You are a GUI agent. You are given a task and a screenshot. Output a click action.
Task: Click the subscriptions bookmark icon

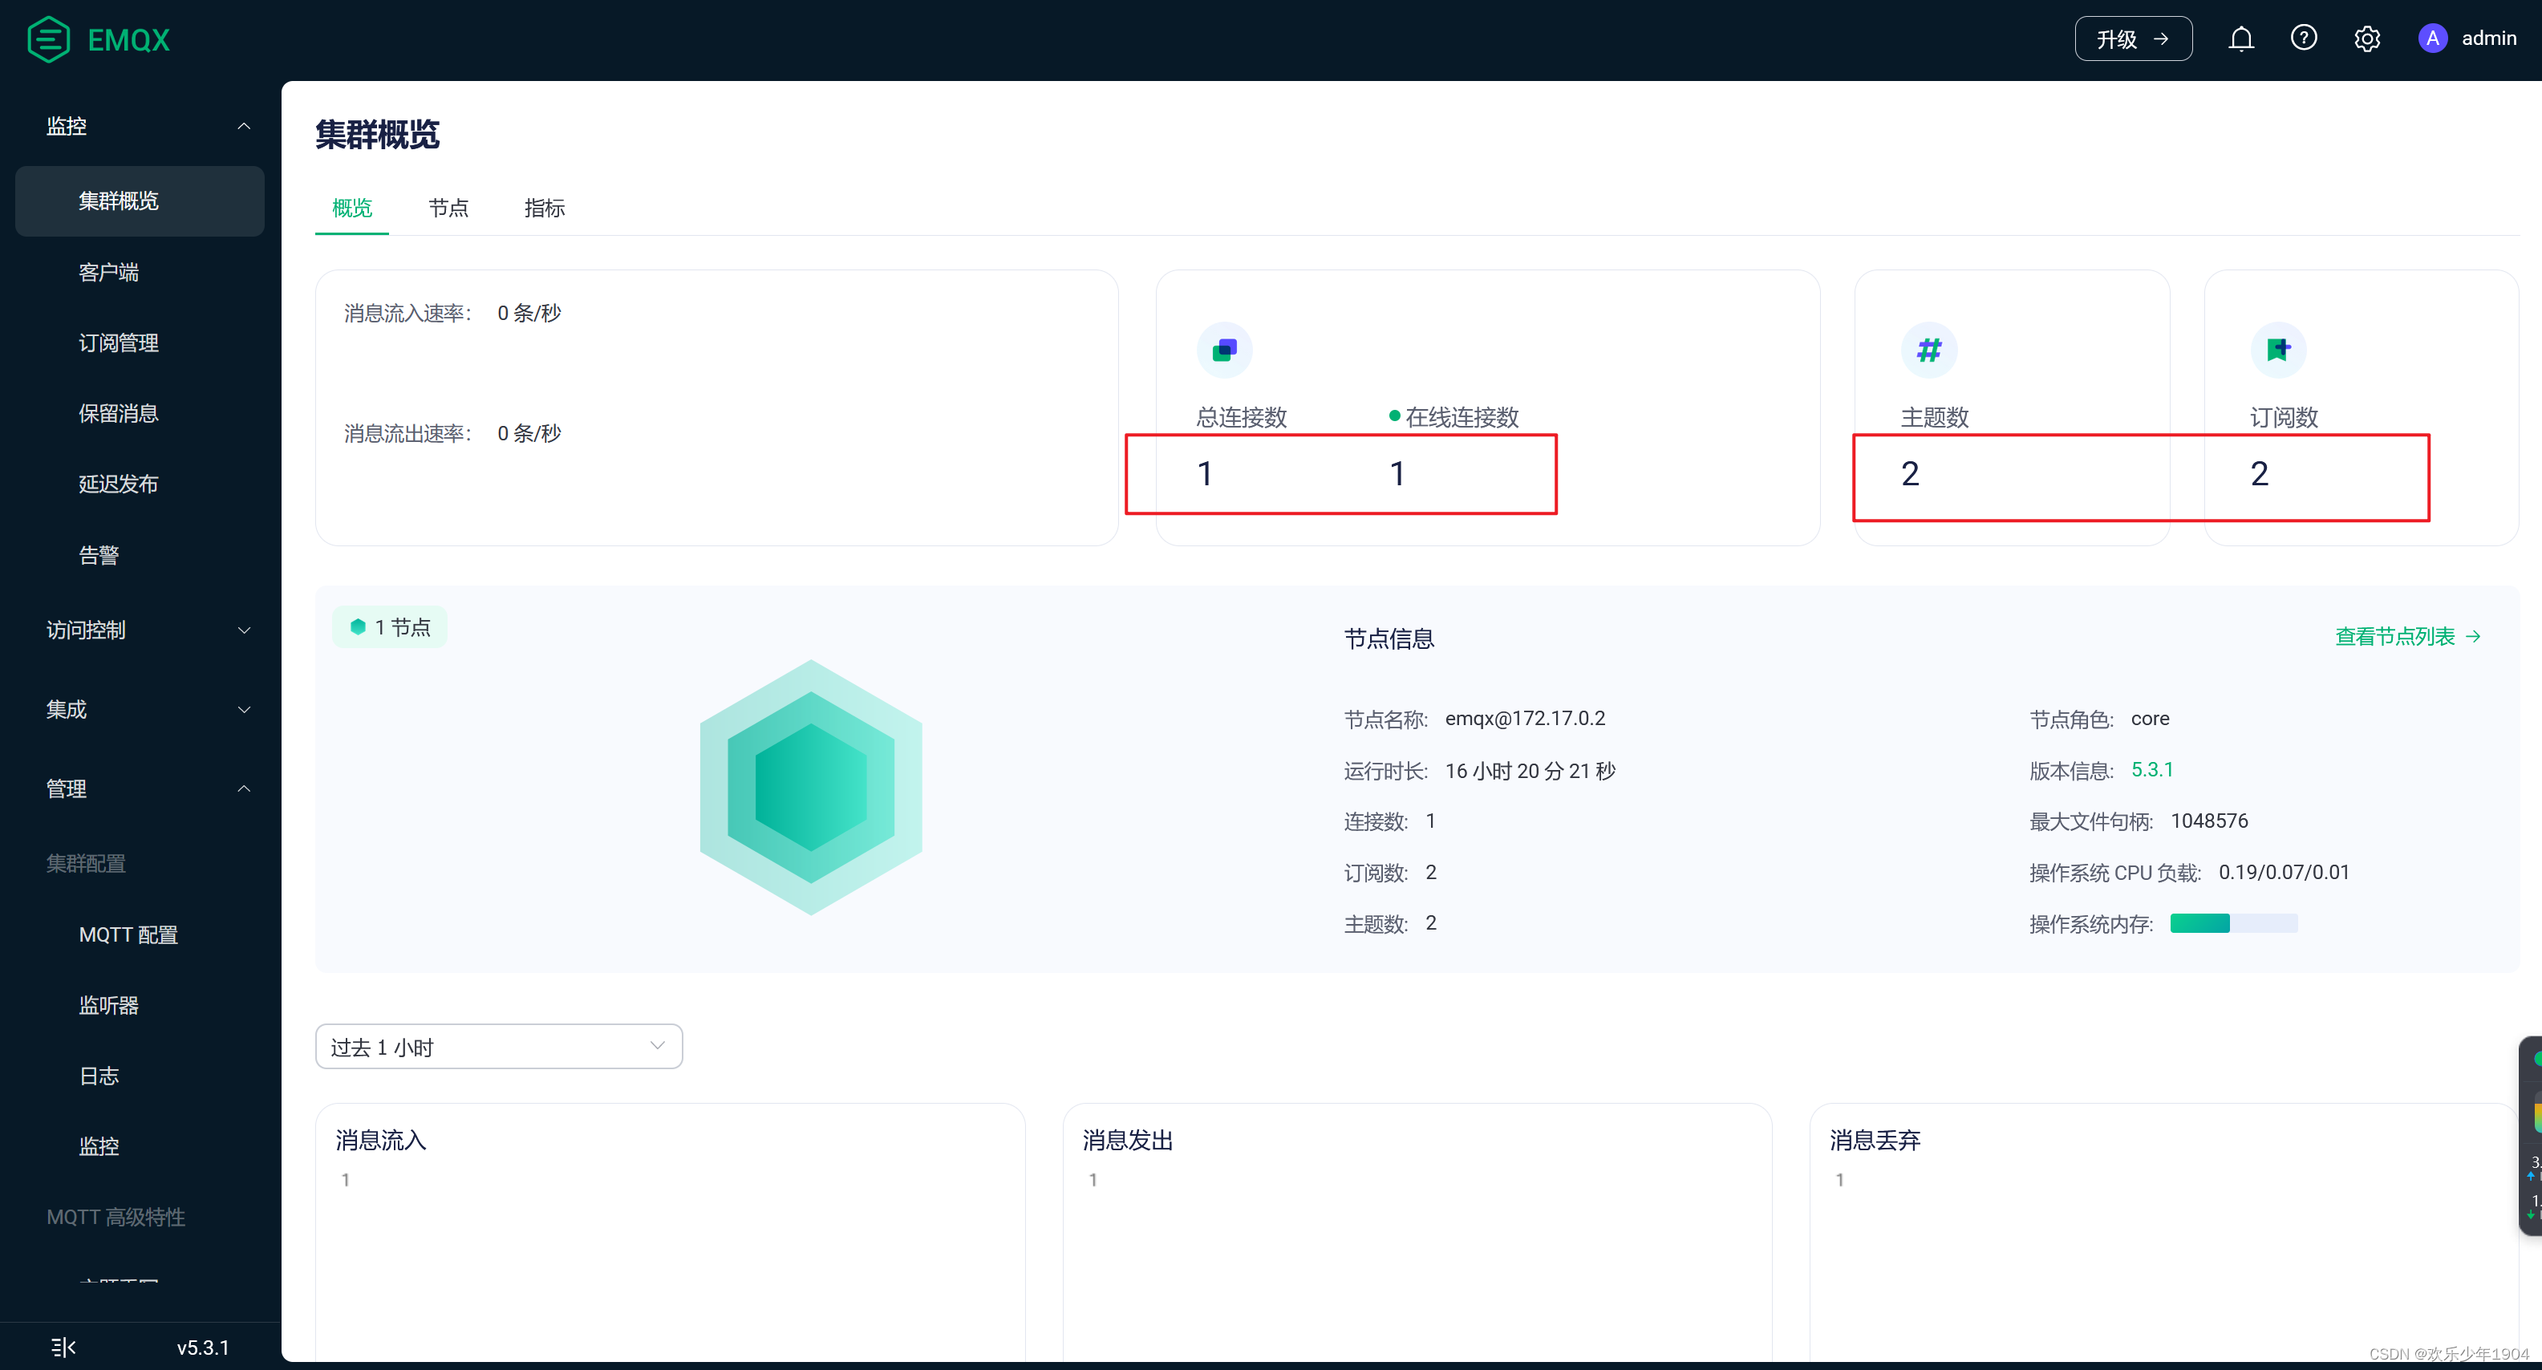[x=2277, y=350]
